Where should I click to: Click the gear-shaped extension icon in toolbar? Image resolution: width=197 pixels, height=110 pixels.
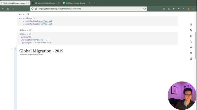[174, 9]
